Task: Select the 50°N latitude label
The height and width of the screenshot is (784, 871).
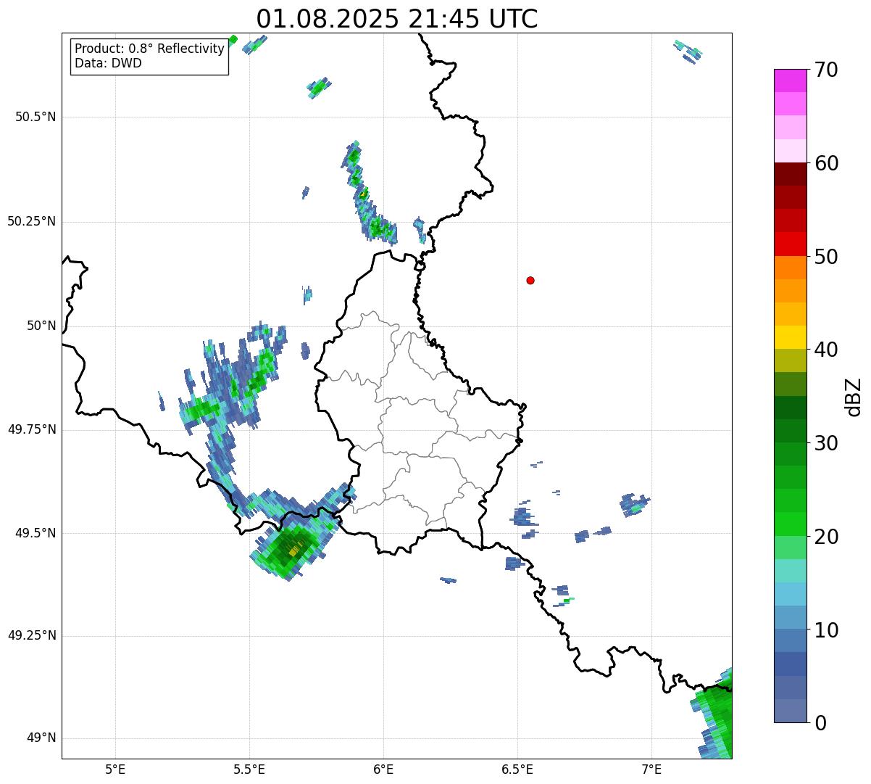Action: (41, 326)
